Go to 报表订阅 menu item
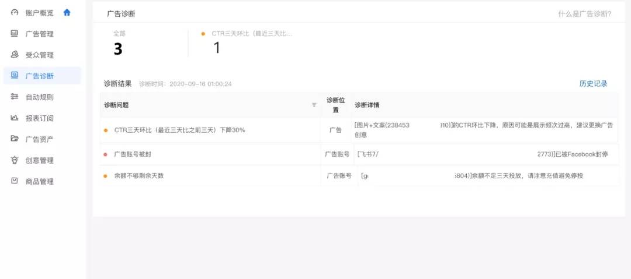Viewport: 631px width, 279px height. pyautogui.click(x=39, y=118)
